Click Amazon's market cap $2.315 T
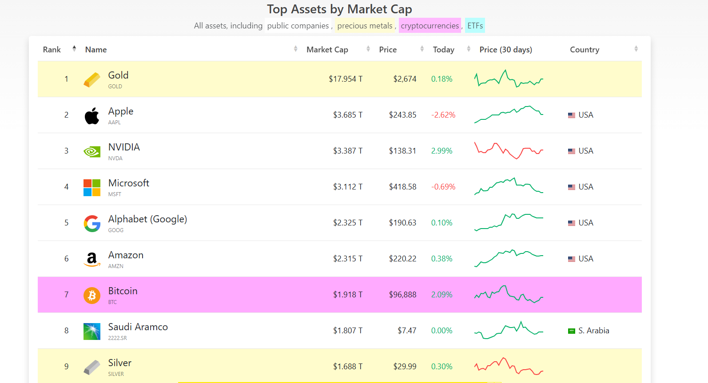This screenshot has height=383, width=708. (x=348, y=259)
